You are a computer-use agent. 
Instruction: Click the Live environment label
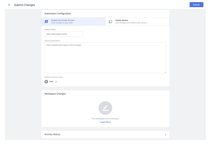point(51,81)
